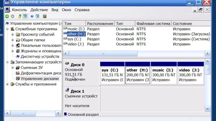The image size is (216, 121).
Task: Click the Службы и приложения icon
Action: pyautogui.click(x=12, y=84)
